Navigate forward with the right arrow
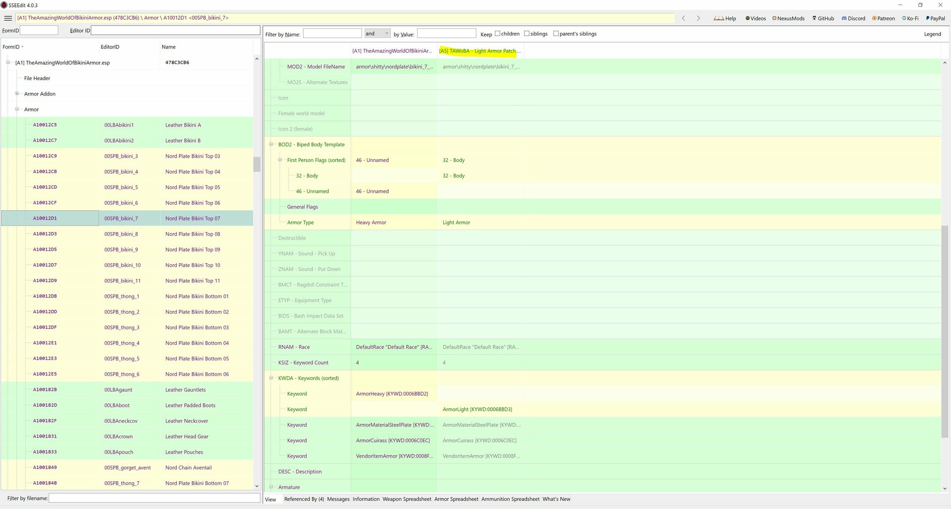This screenshot has width=951, height=509. click(x=698, y=18)
